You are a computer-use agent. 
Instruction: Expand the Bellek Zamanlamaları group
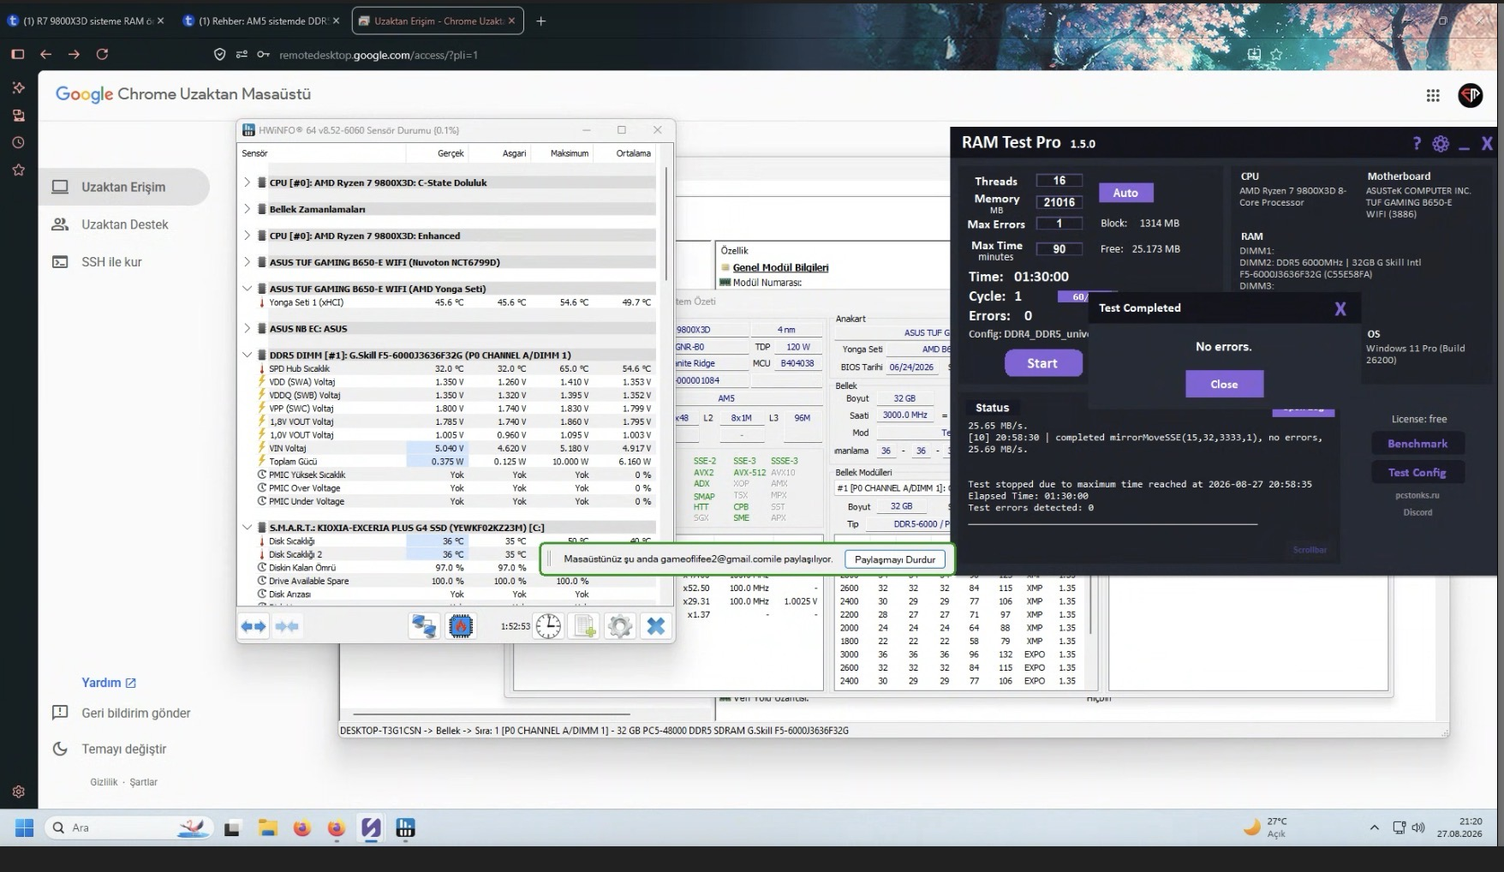(247, 209)
